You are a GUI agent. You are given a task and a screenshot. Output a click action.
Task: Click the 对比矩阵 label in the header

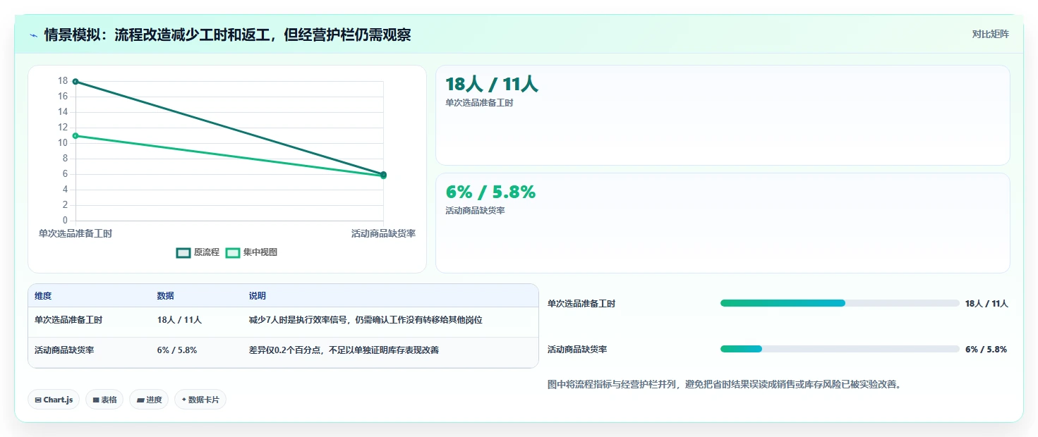pos(990,34)
